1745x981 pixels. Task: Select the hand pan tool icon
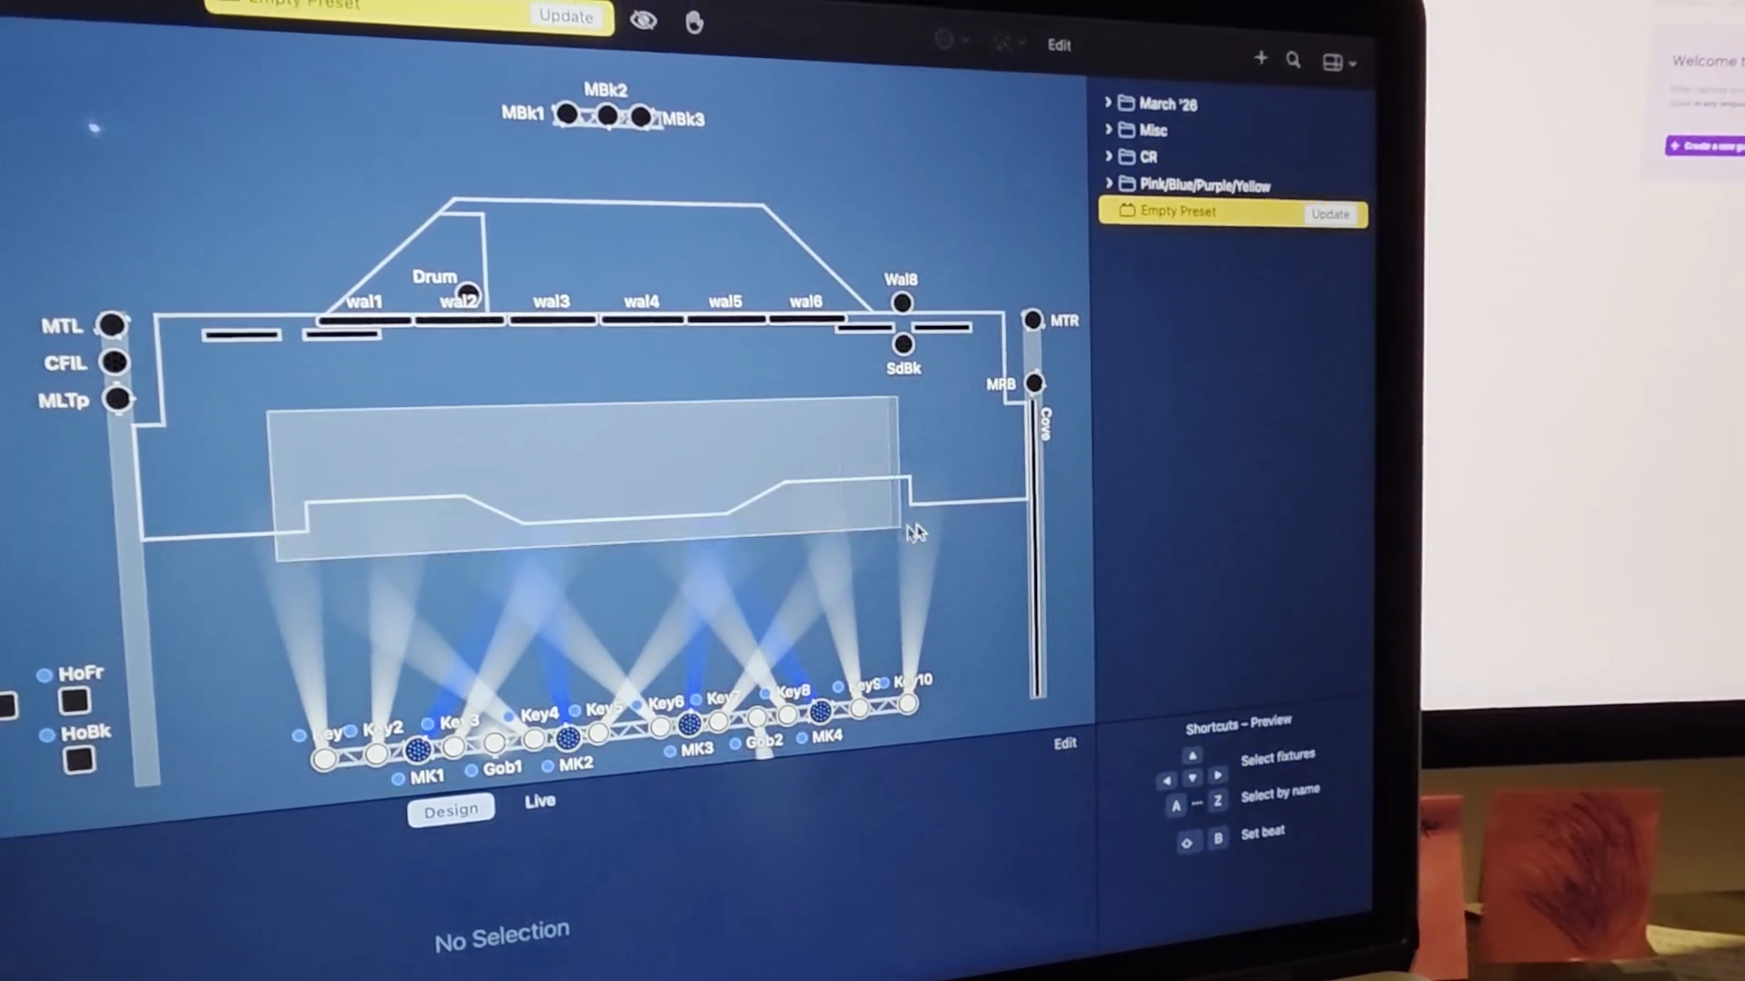coord(694,23)
